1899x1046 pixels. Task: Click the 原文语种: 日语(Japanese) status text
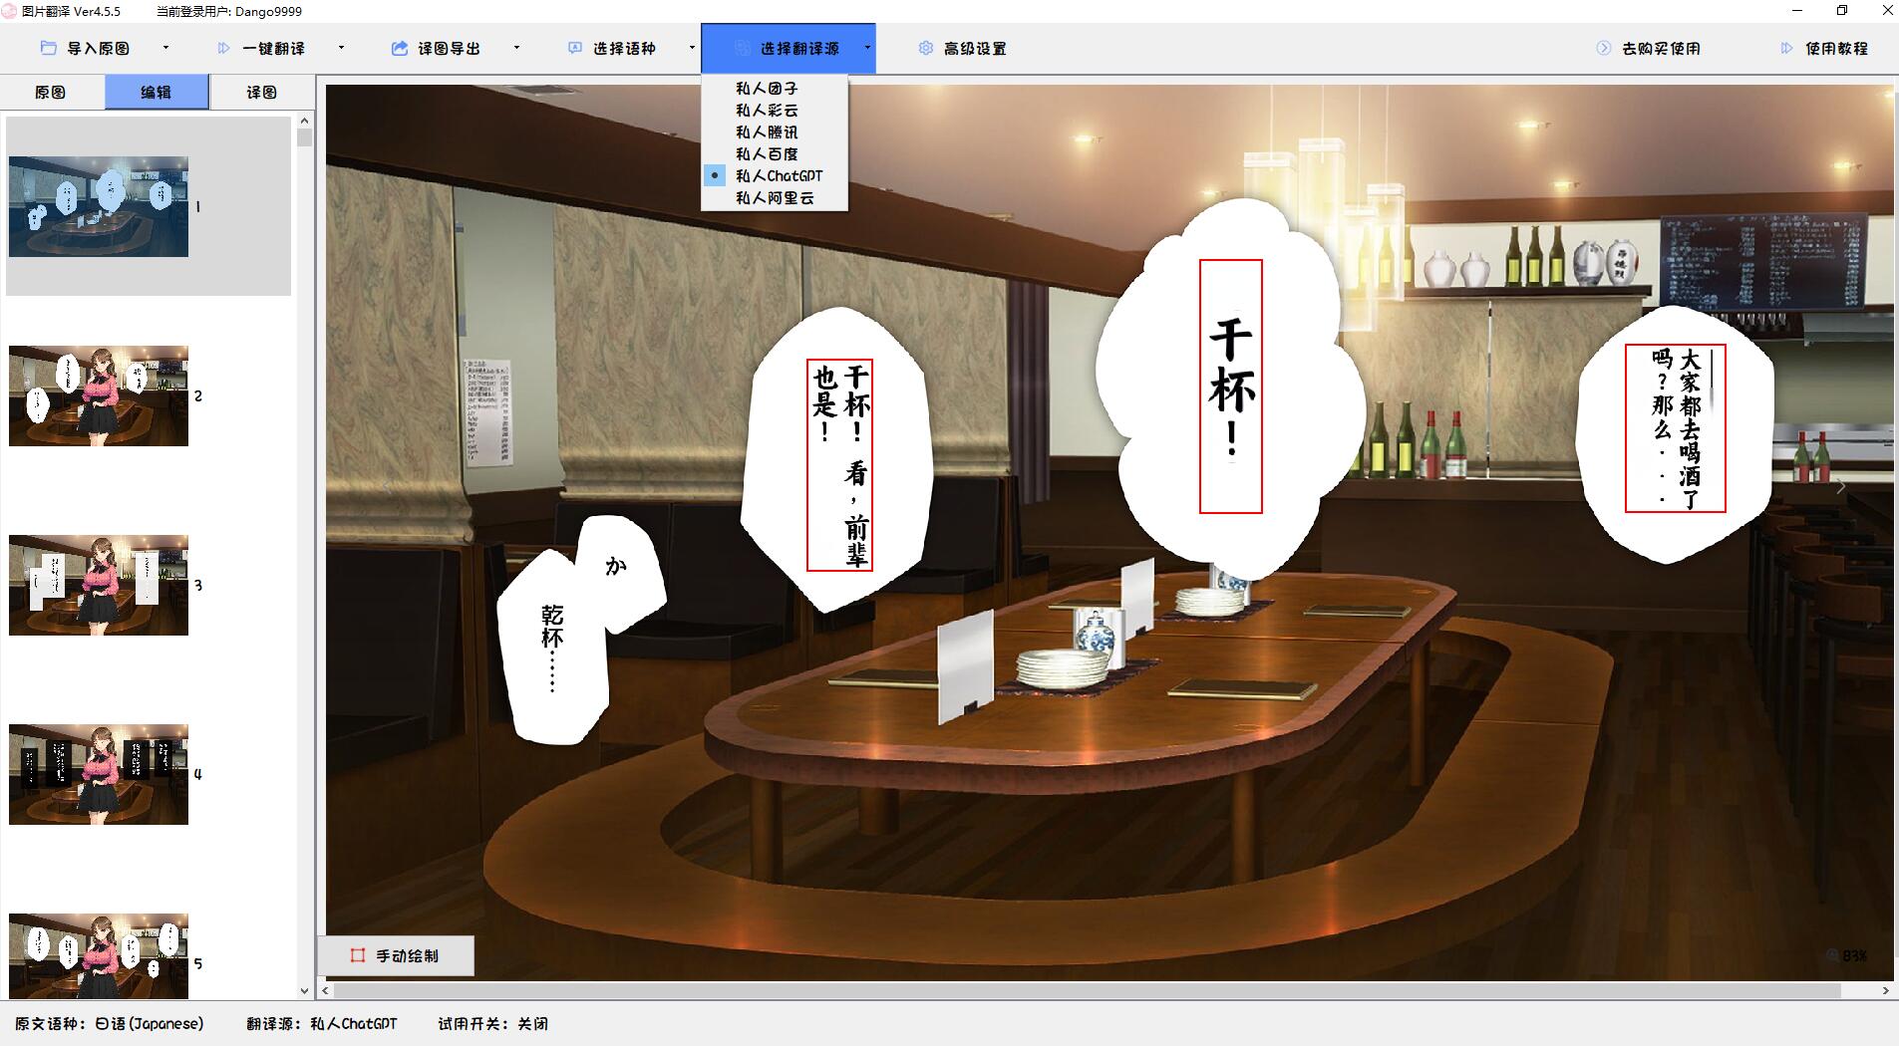[x=109, y=1023]
